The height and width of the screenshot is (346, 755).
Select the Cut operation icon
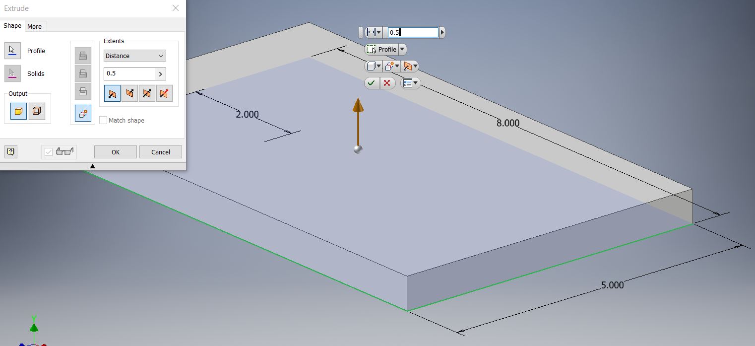point(83,73)
